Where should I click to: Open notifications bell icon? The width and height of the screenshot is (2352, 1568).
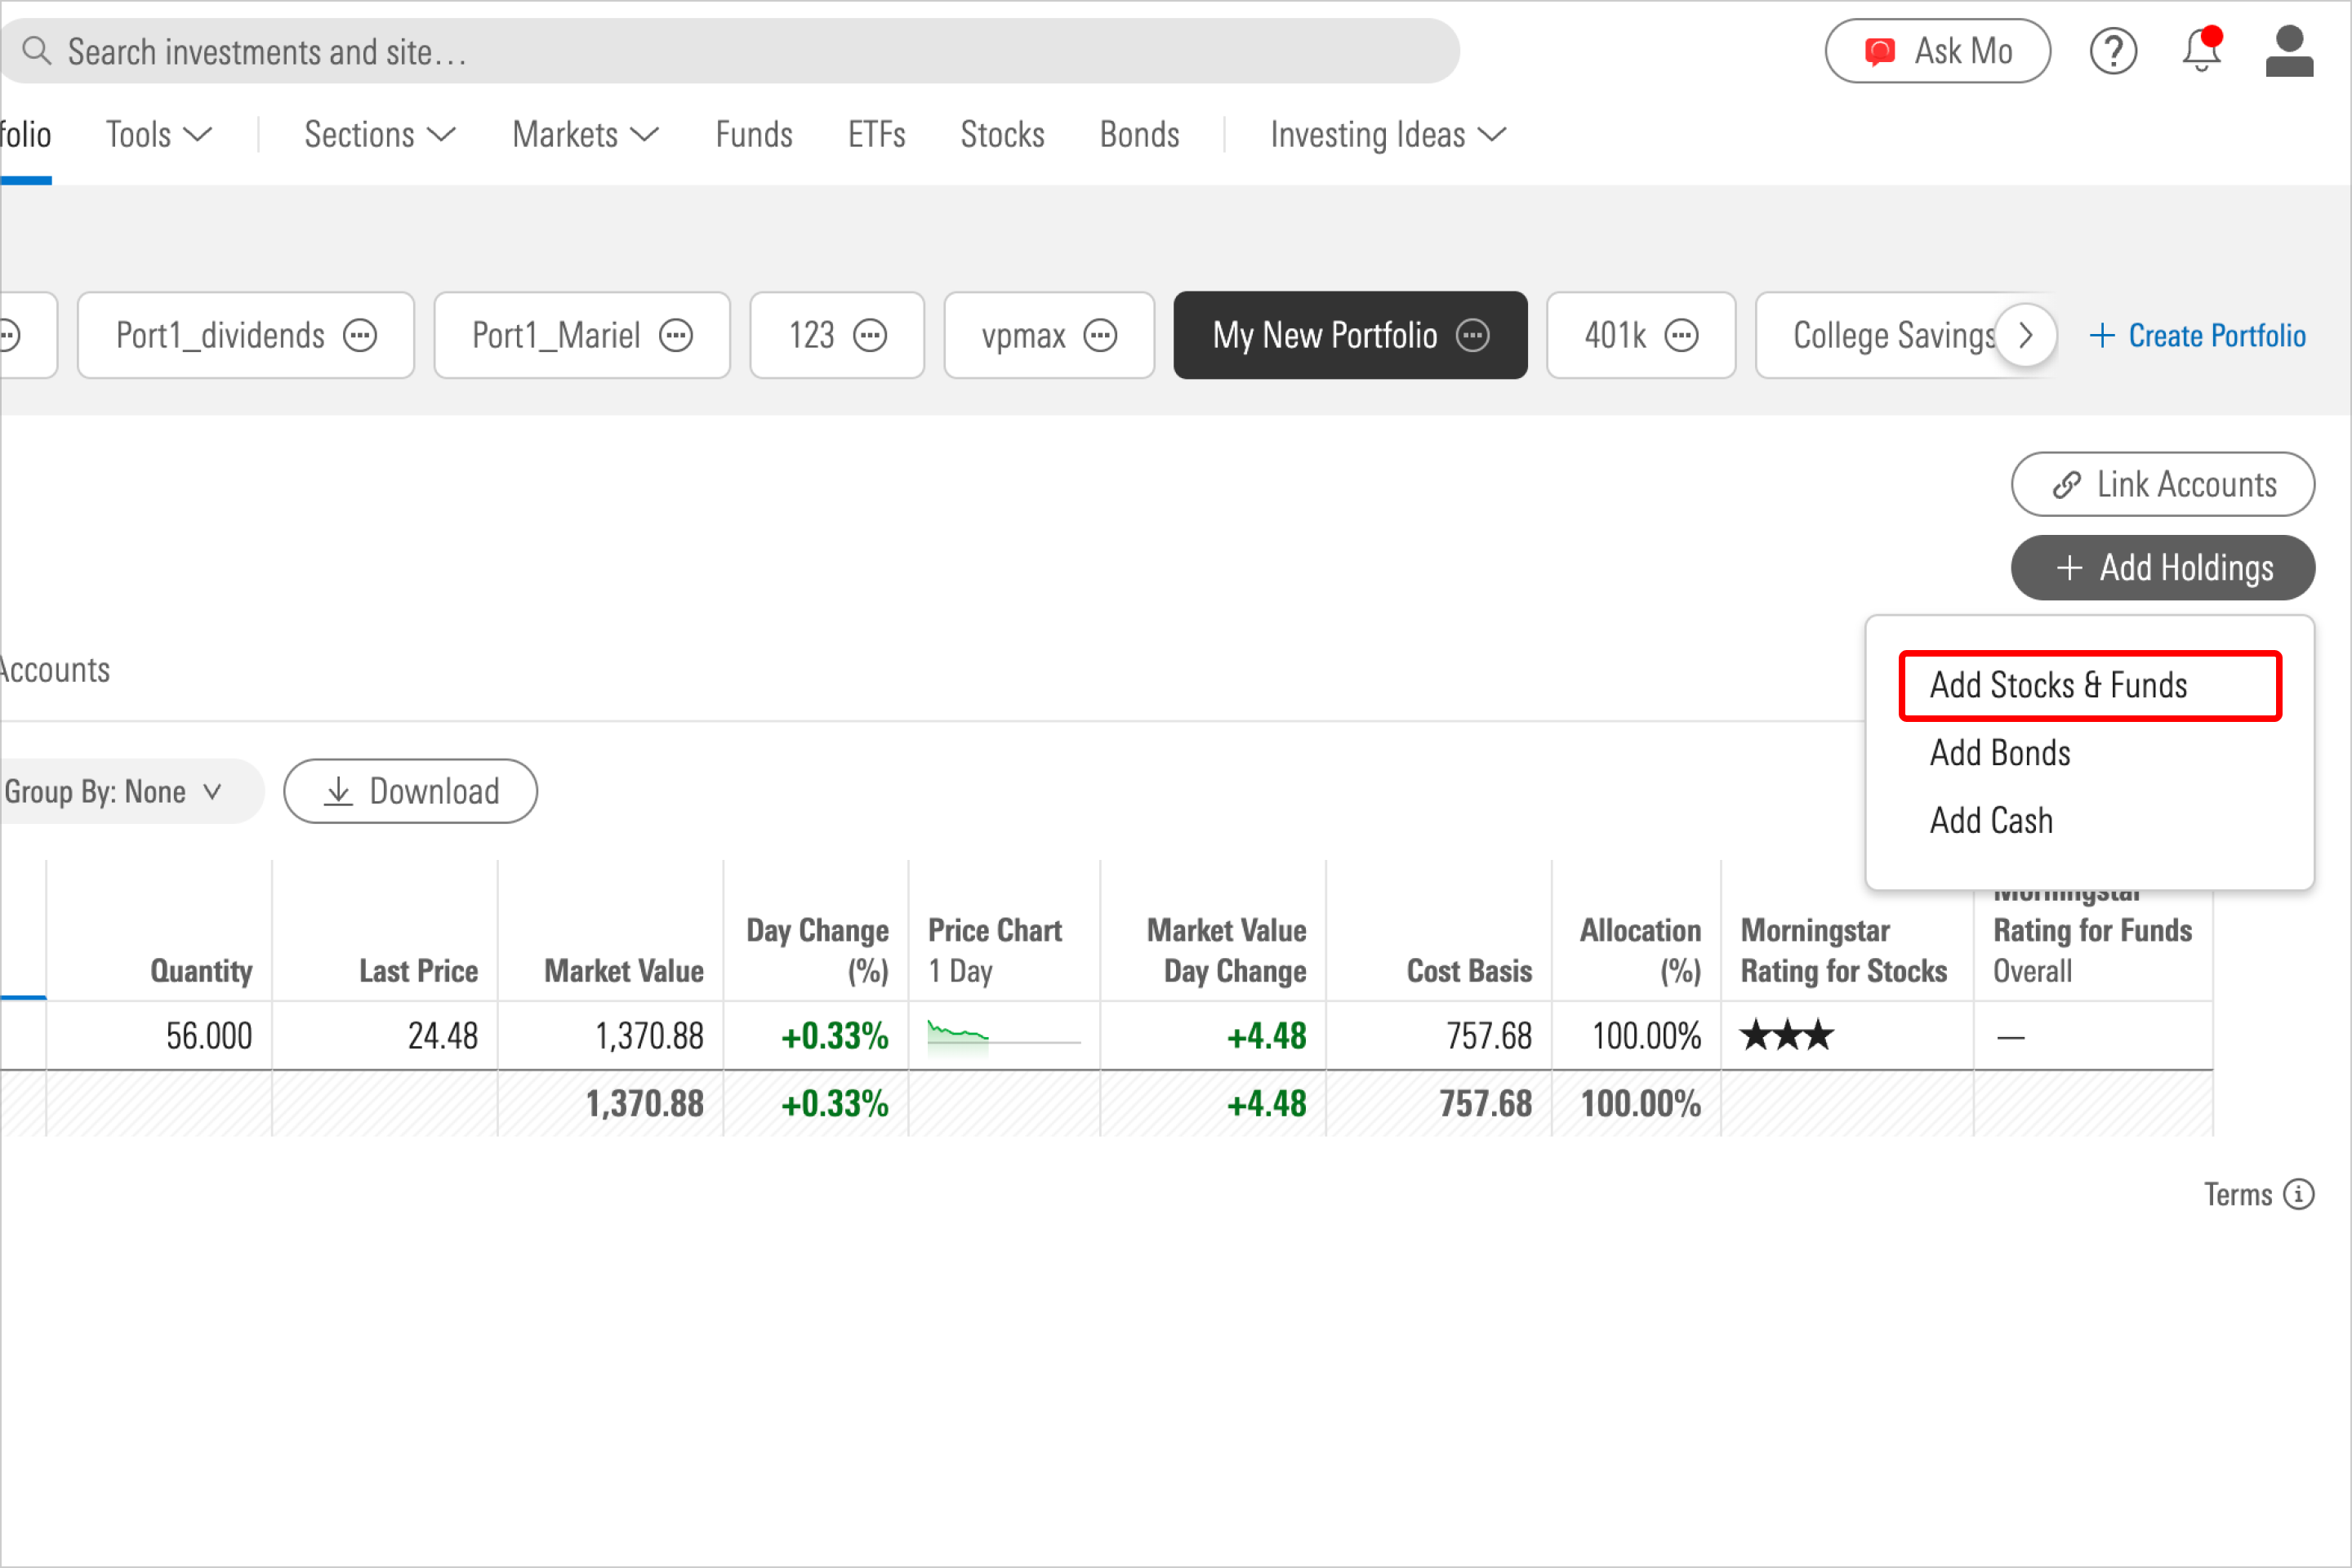click(x=2201, y=50)
